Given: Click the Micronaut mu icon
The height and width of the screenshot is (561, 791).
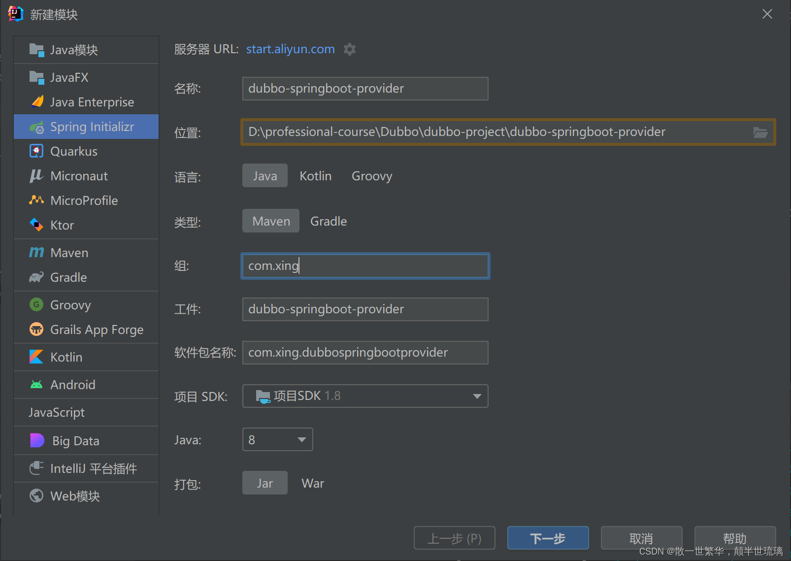Looking at the screenshot, I should click(36, 176).
